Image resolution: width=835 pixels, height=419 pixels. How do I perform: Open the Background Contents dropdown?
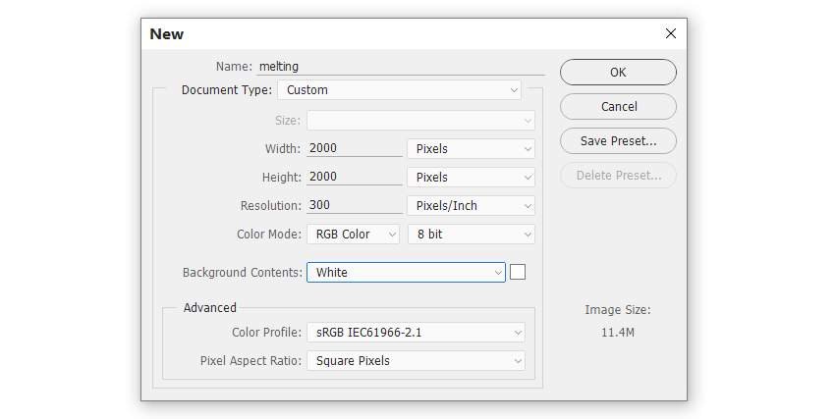tap(406, 272)
